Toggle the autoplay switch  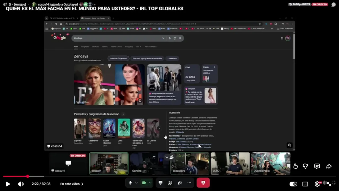point(293,184)
